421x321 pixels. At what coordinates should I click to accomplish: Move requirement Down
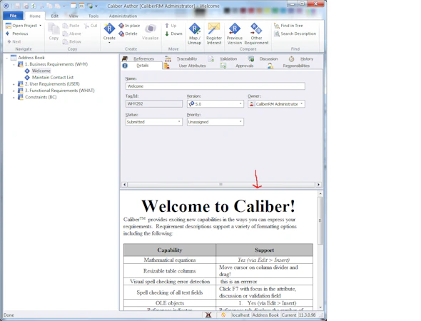tap(173, 34)
